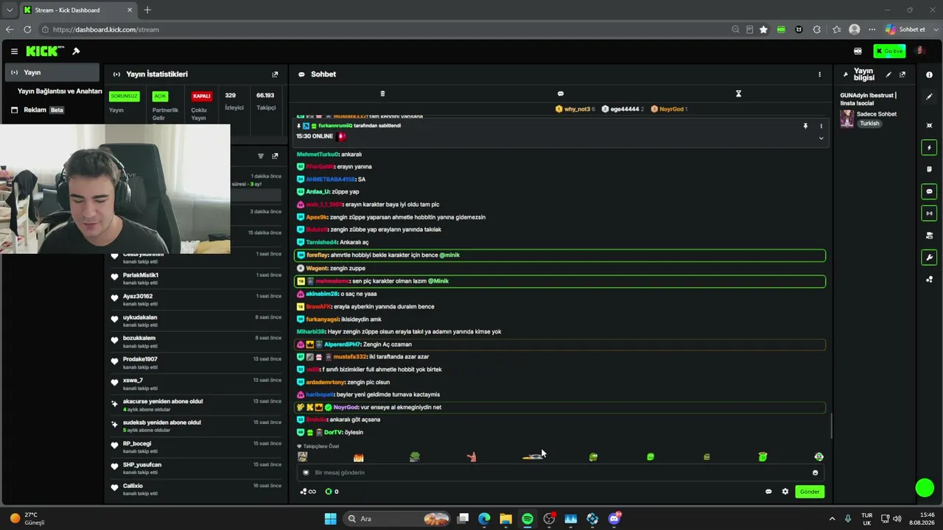Click akacurse resubscription entry
This screenshot has height=530, width=943.
coord(196,405)
